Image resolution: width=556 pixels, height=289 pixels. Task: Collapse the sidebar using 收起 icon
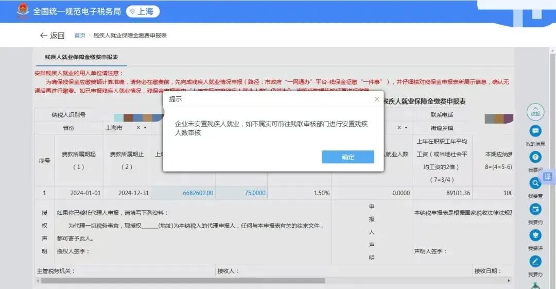(535, 112)
